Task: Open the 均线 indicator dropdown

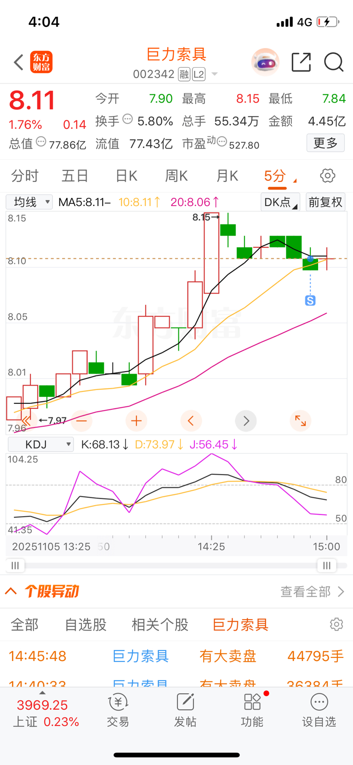Action: (x=29, y=202)
